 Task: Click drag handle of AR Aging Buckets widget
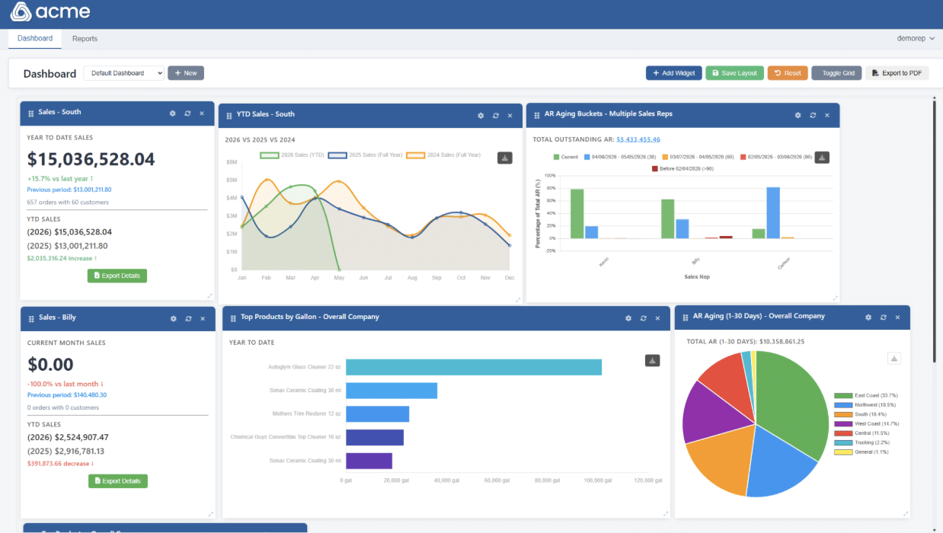pyautogui.click(x=537, y=115)
